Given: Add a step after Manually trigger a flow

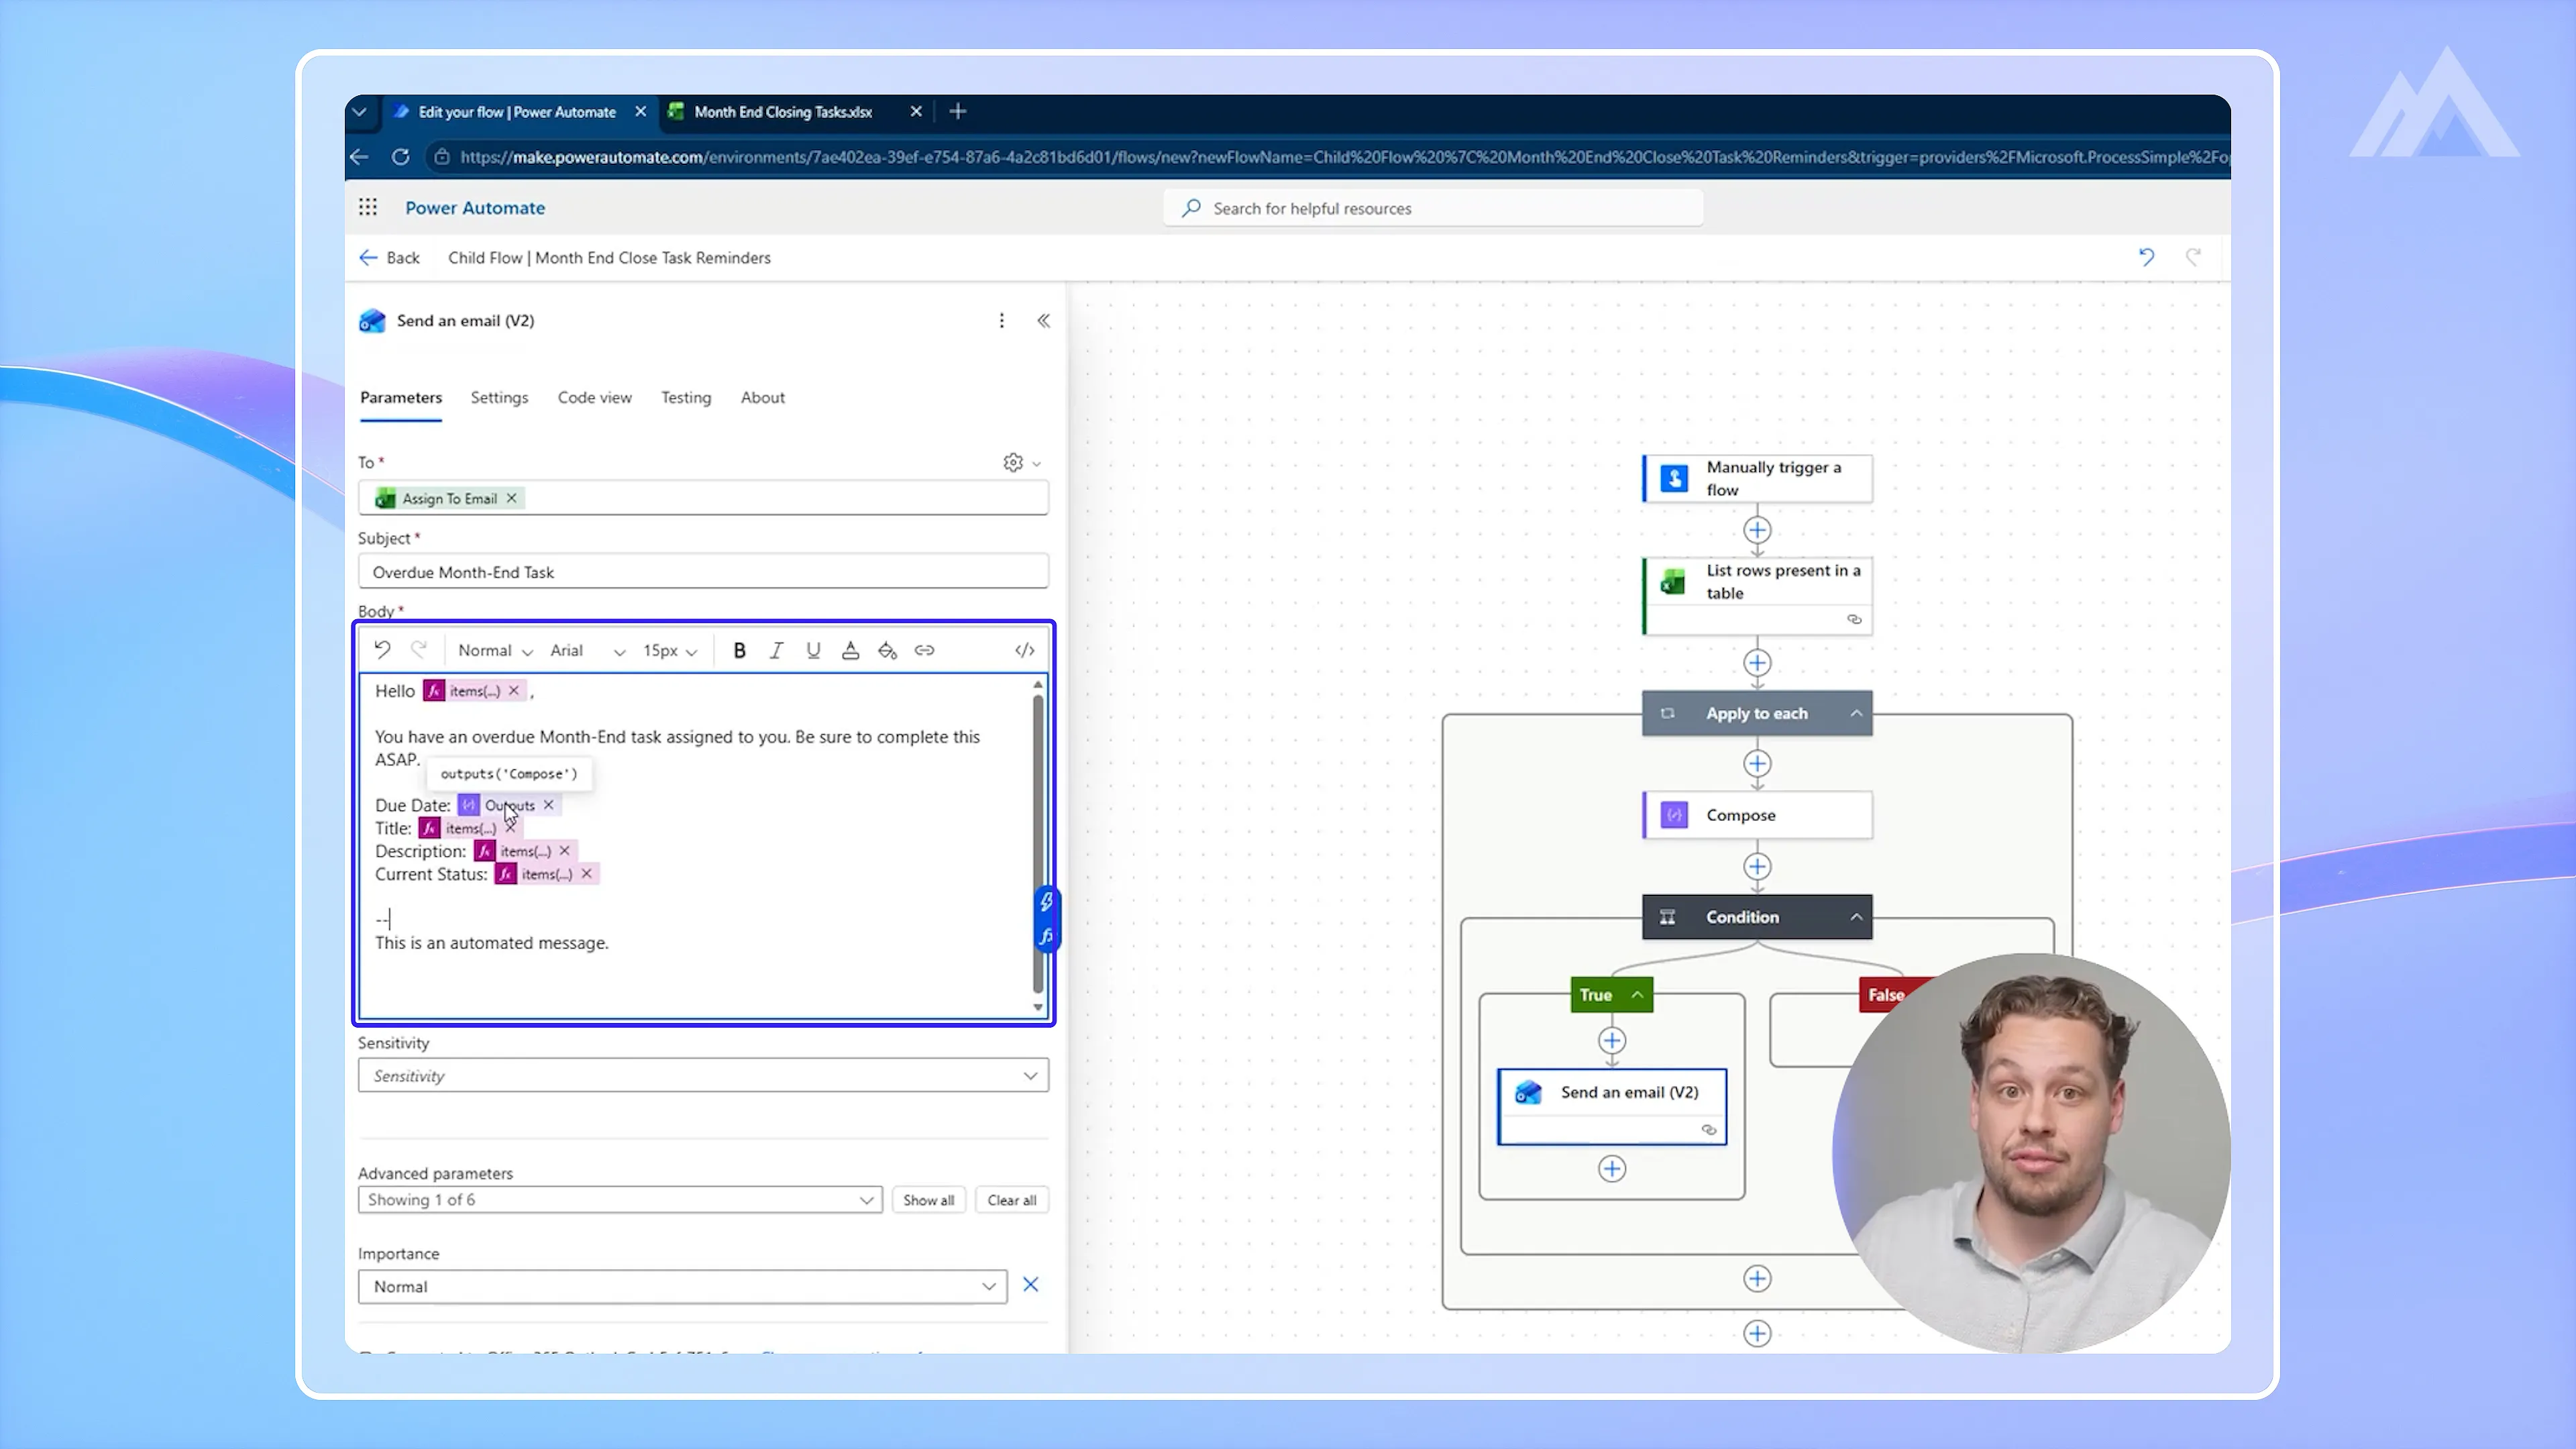Looking at the screenshot, I should 1757,530.
